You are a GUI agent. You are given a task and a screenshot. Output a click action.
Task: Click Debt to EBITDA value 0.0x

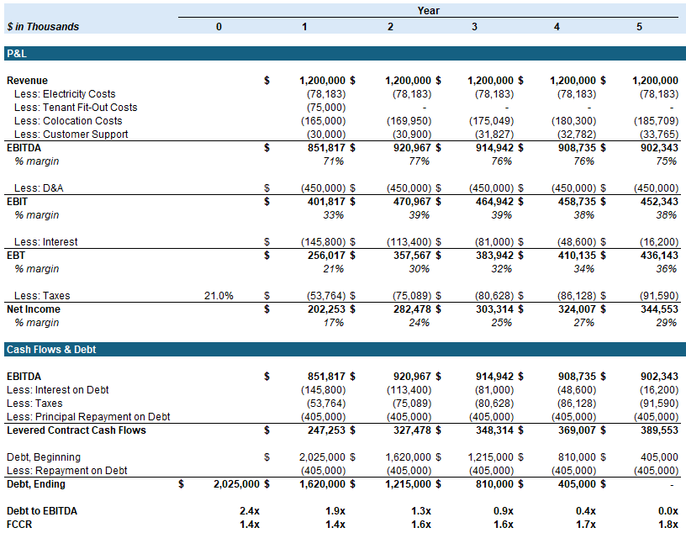tap(668, 511)
